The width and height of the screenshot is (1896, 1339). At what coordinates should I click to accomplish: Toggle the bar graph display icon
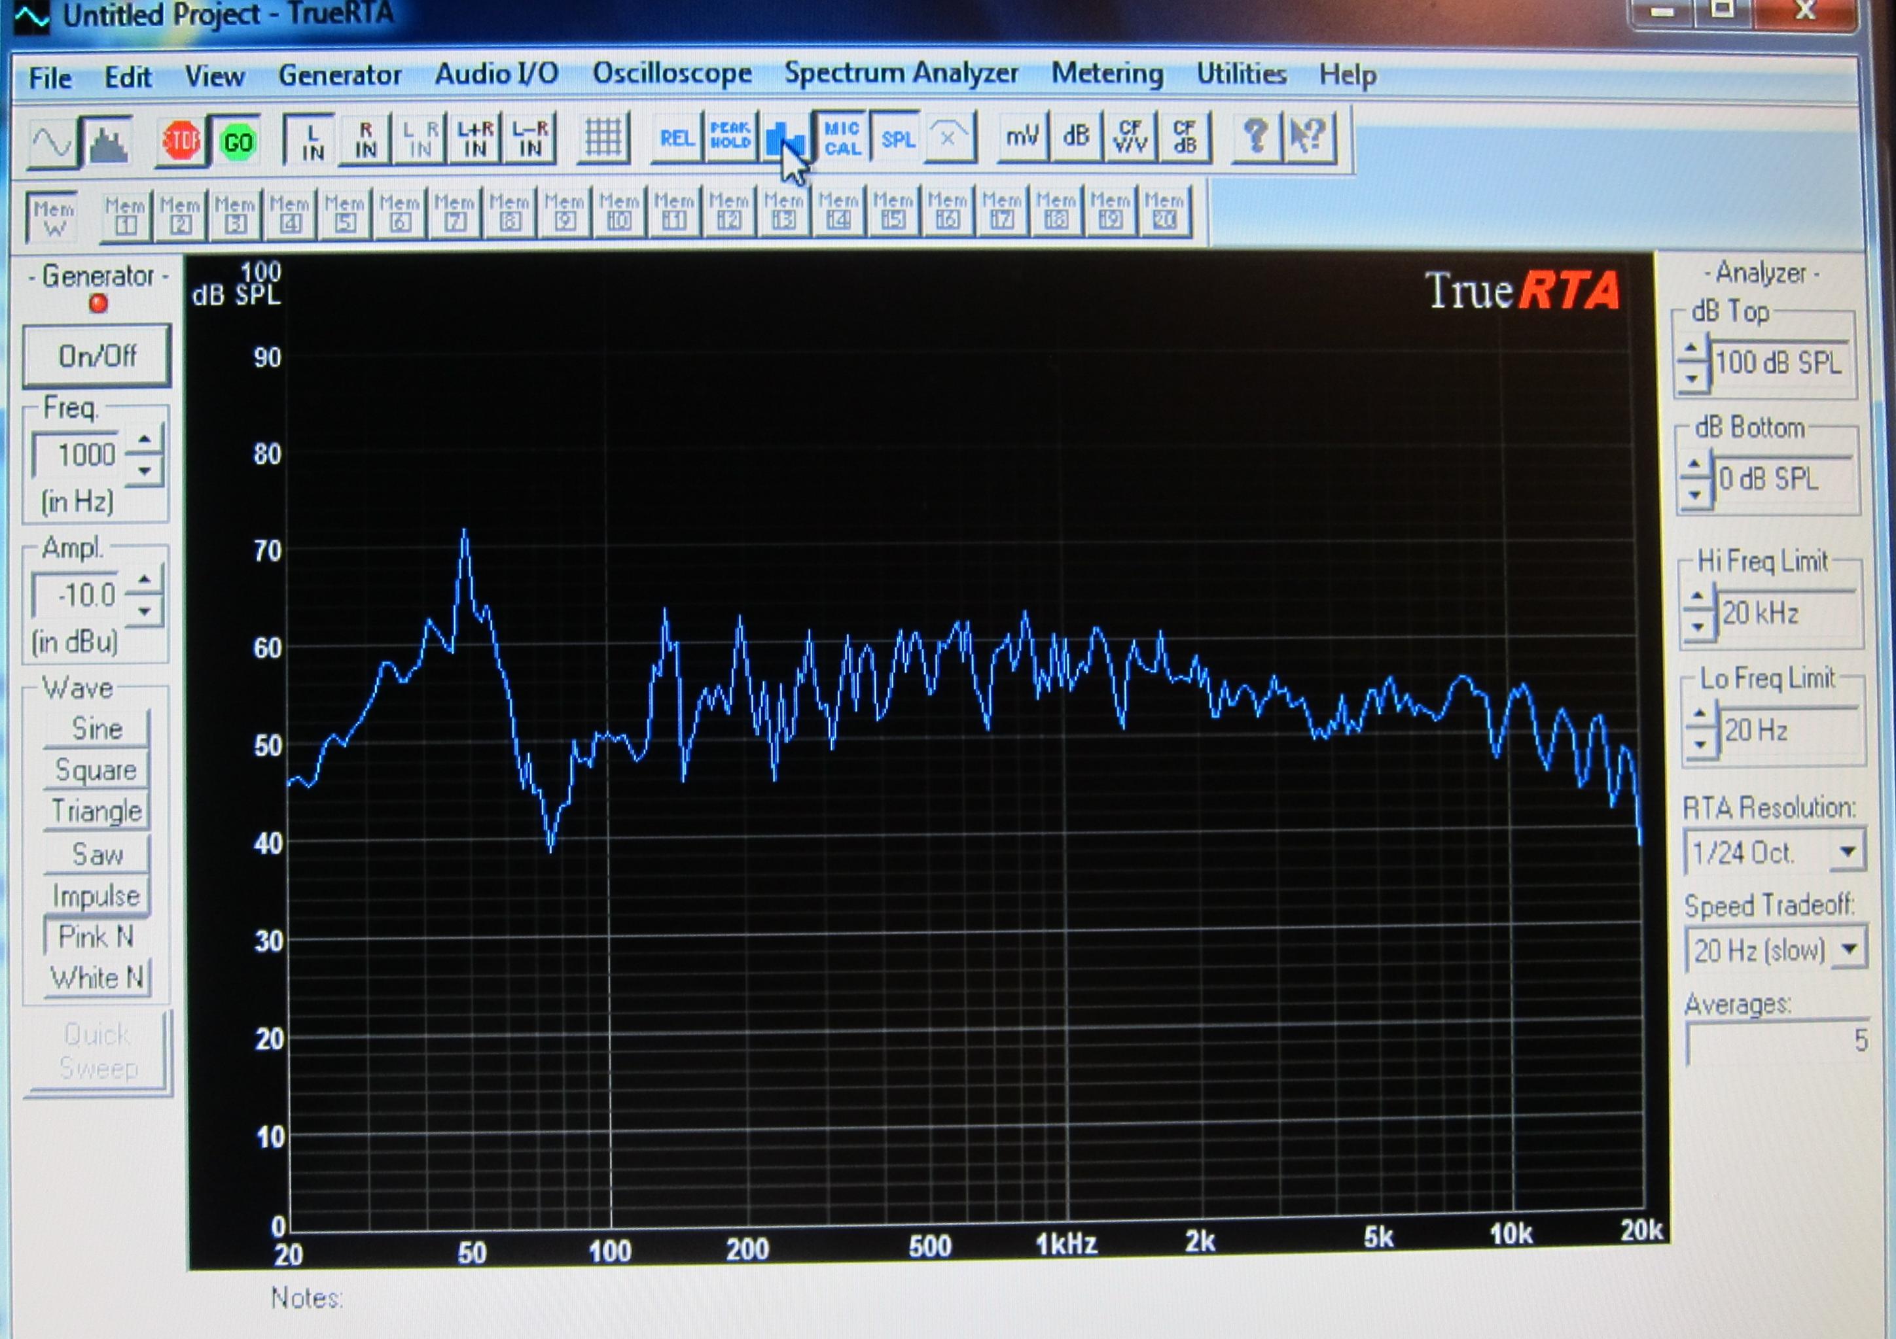pyautogui.click(x=785, y=136)
